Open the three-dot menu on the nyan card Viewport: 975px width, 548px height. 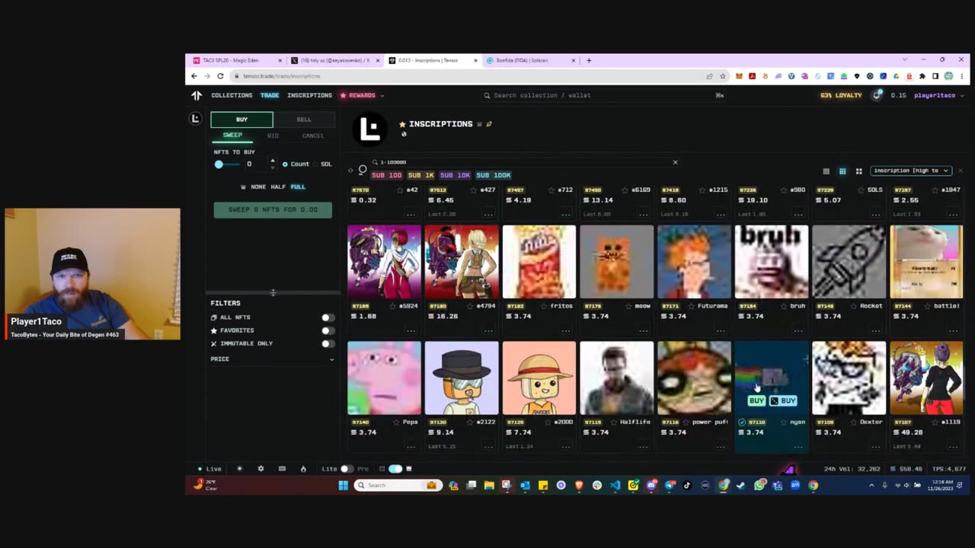(798, 446)
